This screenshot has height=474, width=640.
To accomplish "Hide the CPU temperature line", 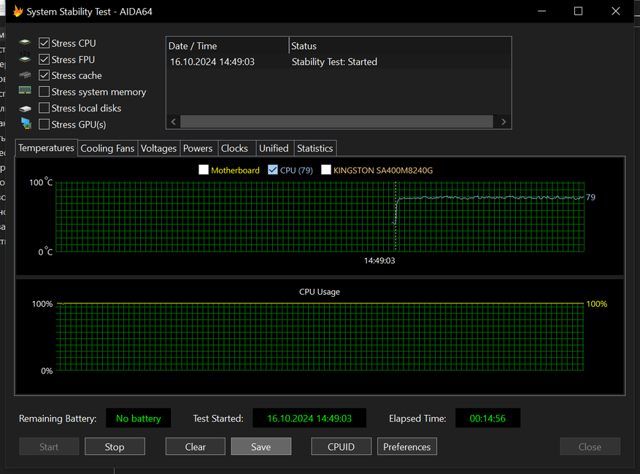I will [x=273, y=170].
